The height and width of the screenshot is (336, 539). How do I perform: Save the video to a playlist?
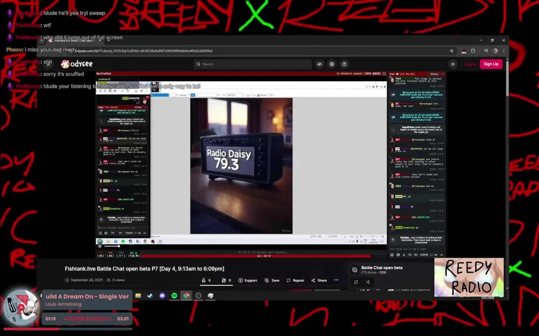pyautogui.click(x=272, y=280)
